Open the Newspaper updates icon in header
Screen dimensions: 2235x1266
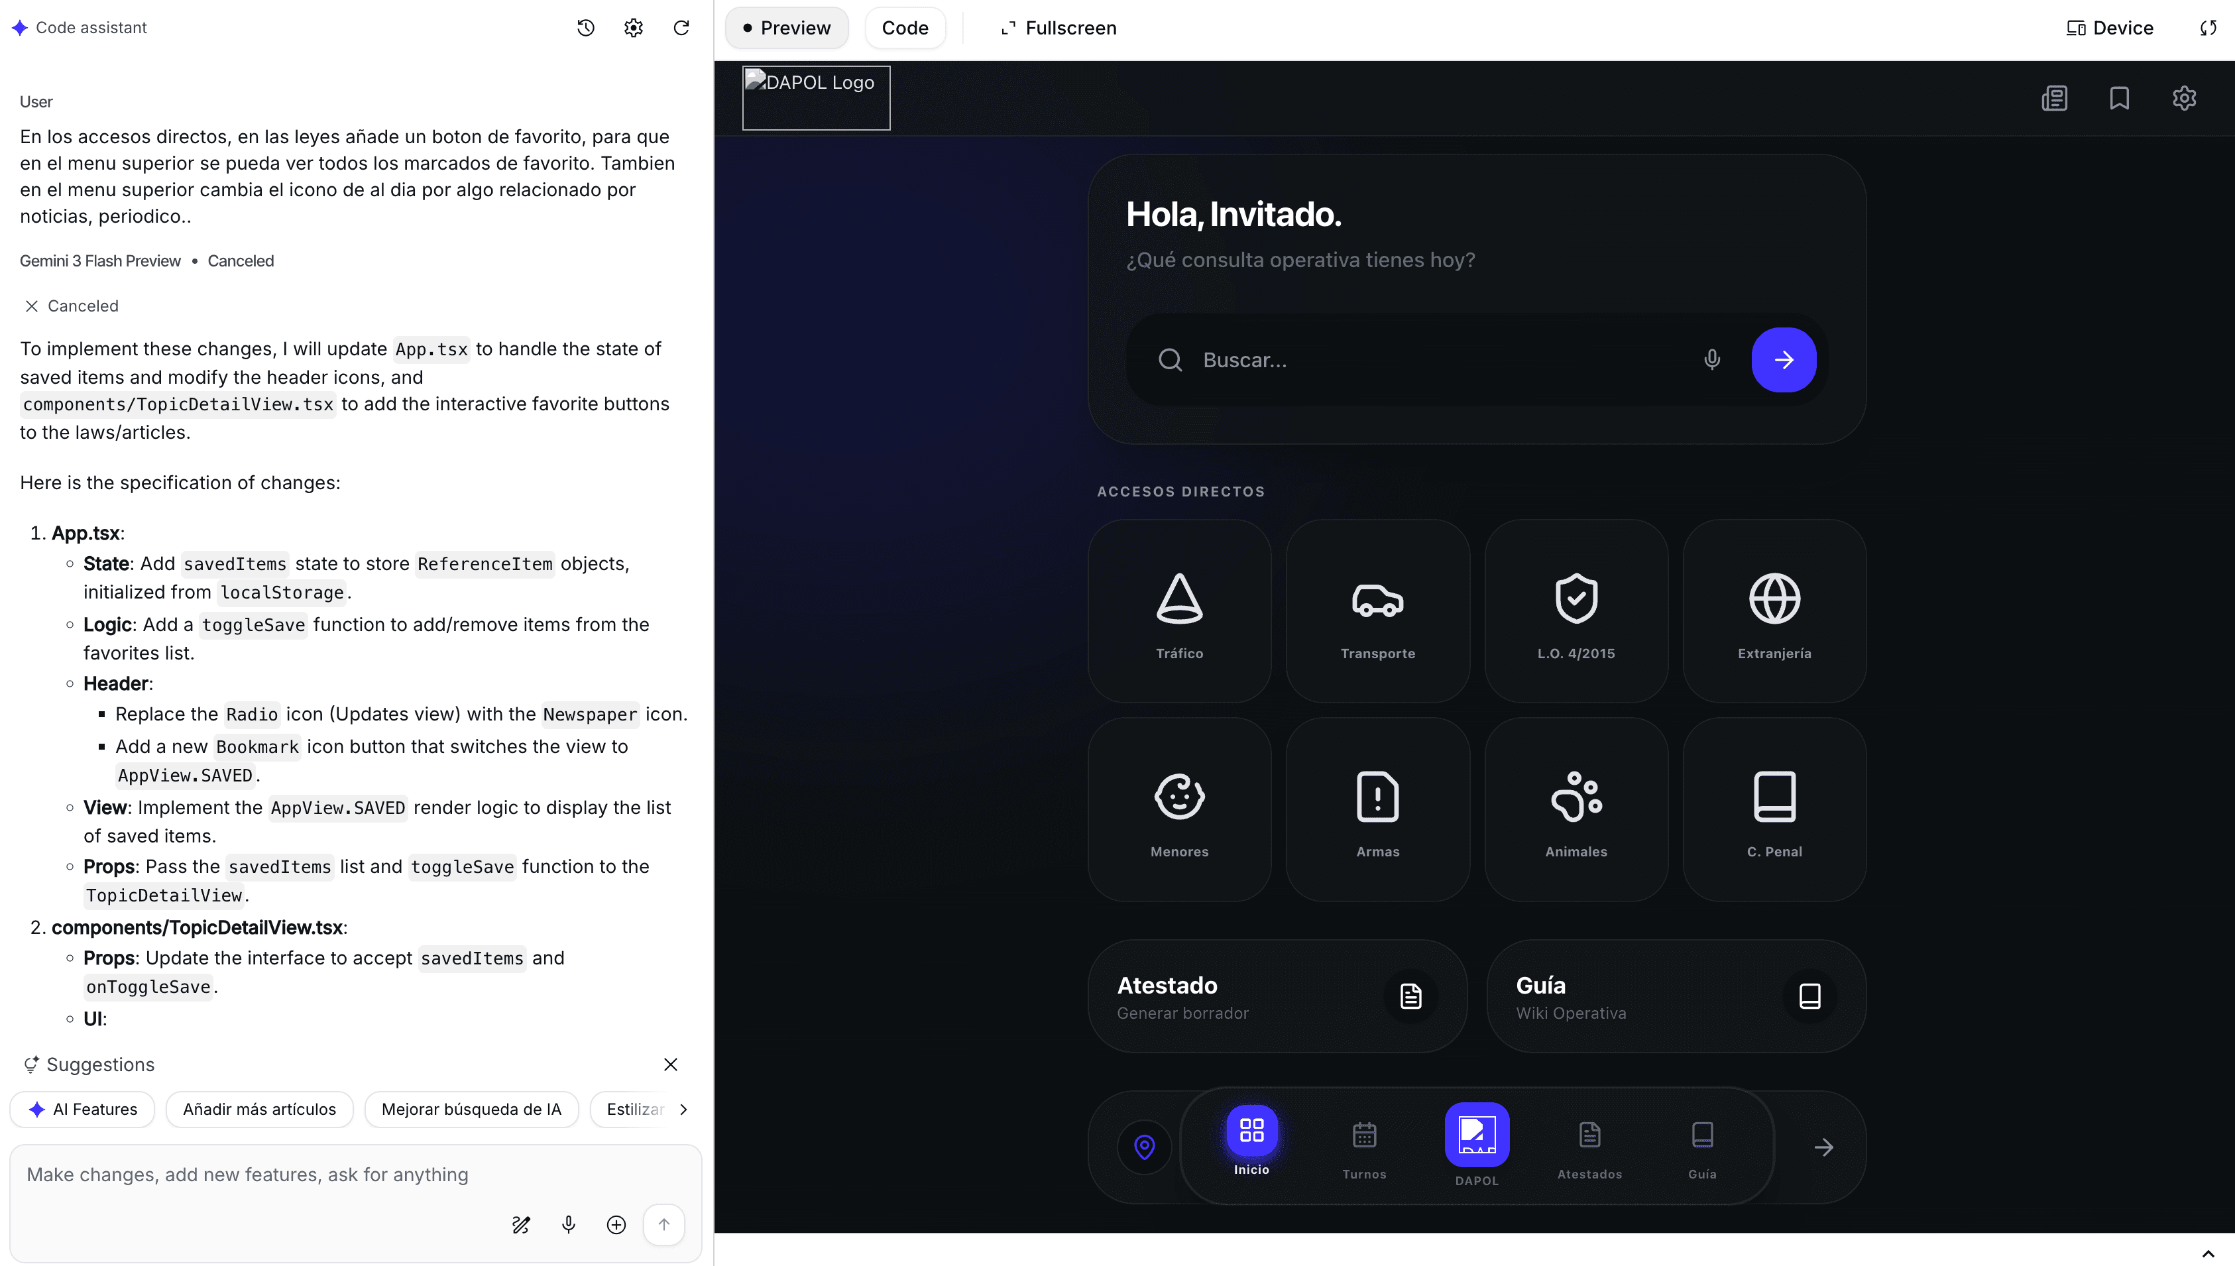point(2054,98)
